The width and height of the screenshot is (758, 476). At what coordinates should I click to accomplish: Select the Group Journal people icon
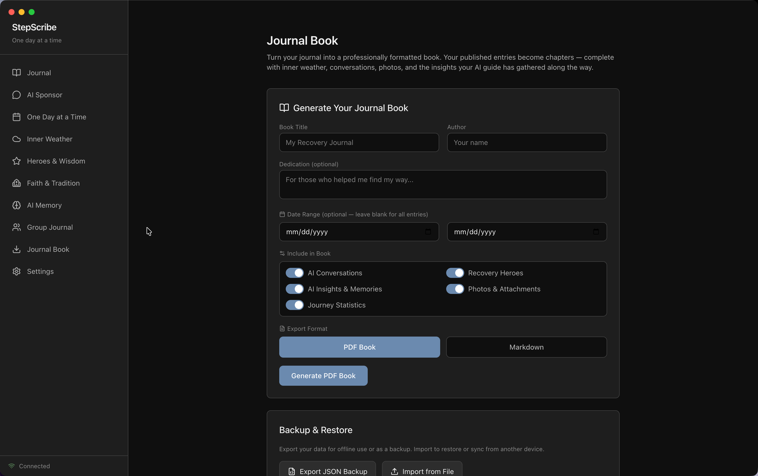(x=16, y=227)
